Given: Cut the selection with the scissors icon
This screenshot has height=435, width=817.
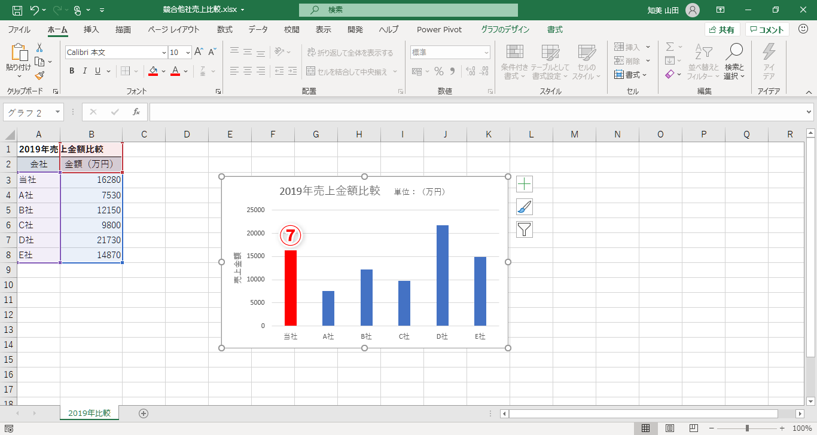Looking at the screenshot, I should (x=39, y=48).
